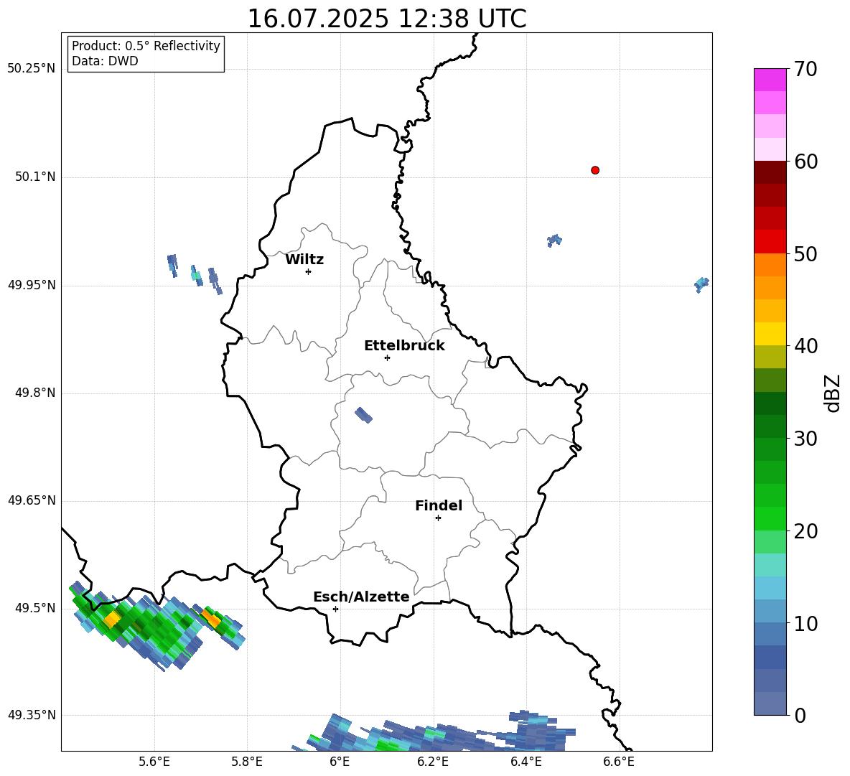
Task: Click the 70 label on the colorbar
Action: tap(805, 70)
